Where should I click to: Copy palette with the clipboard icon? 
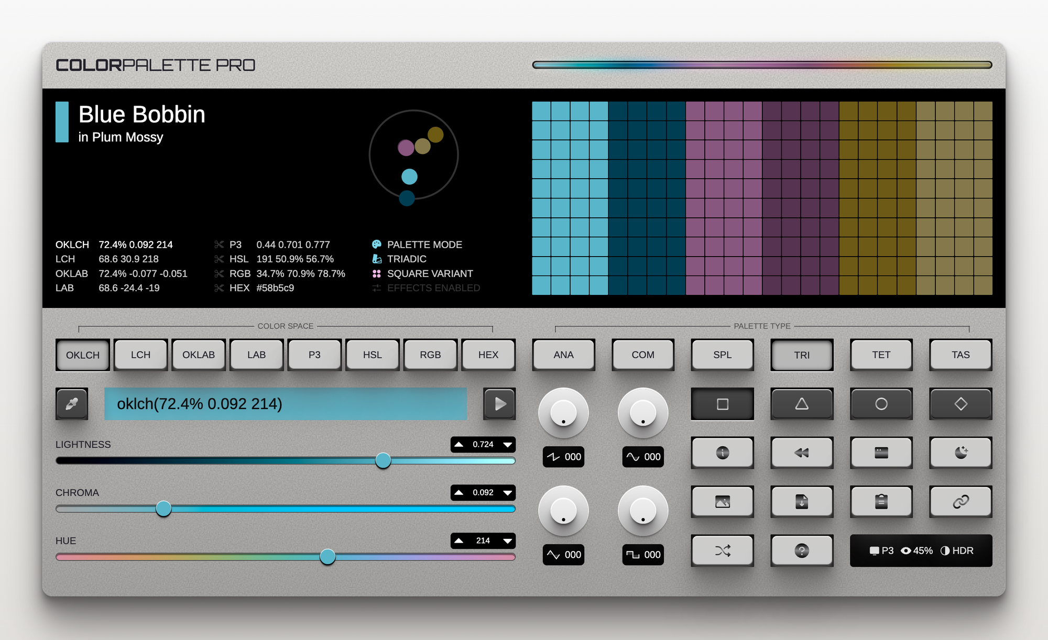click(x=881, y=502)
